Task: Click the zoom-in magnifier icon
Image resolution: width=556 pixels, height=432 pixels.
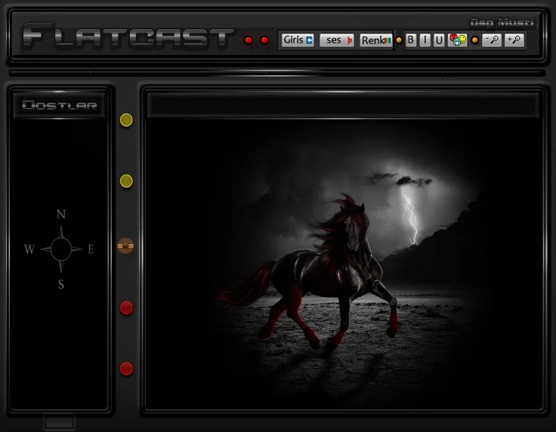Action: tap(515, 39)
